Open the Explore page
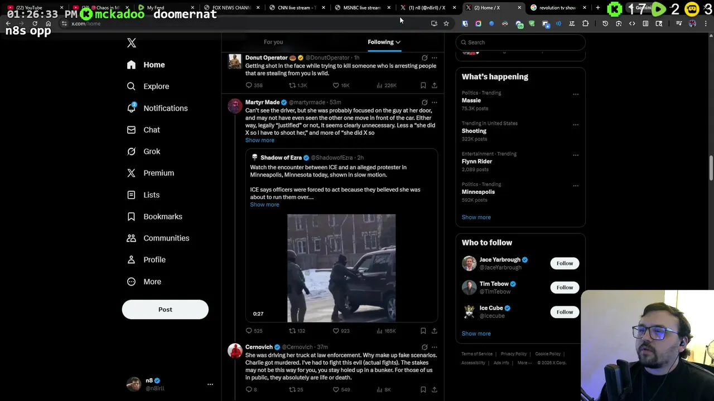The height and width of the screenshot is (401, 714). 148,86
